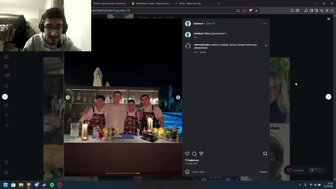Open Notifications heart in the sidebar
The width and height of the screenshot is (336, 189).
tap(6, 106)
